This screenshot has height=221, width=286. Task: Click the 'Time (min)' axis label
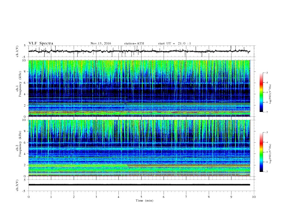click(144, 200)
